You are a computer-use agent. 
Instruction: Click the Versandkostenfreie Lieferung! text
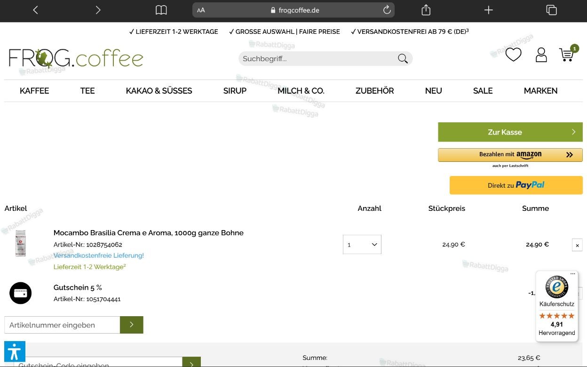pyautogui.click(x=99, y=255)
